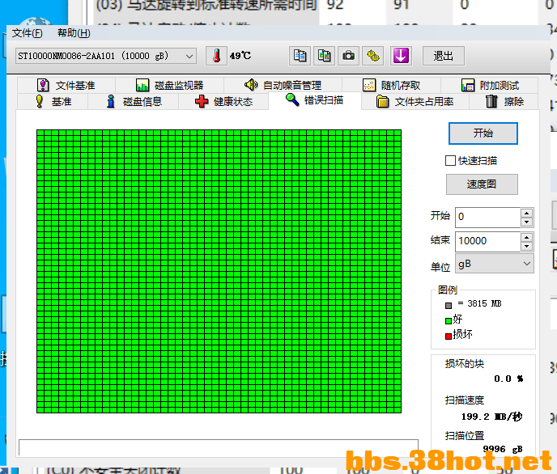Screen dimensions: 557x474
Task: Switch to the 文件基准 tab
Action: pos(66,85)
